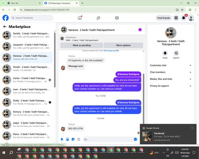199x159 pixels.
Task: Switch to Messenger | Facebook browser tab
Action: click(x=61, y=3)
